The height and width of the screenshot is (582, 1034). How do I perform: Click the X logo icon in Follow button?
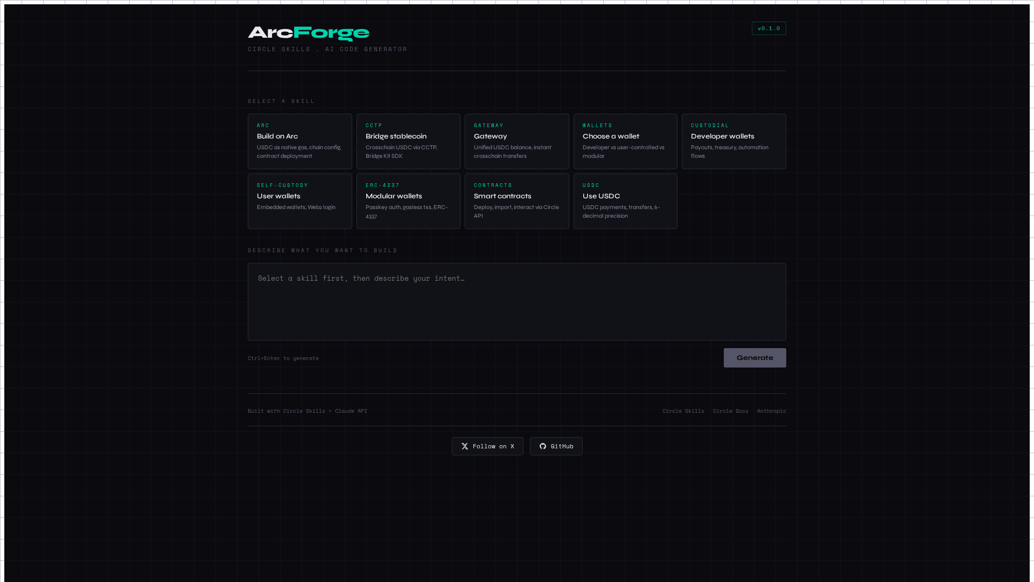coord(465,446)
